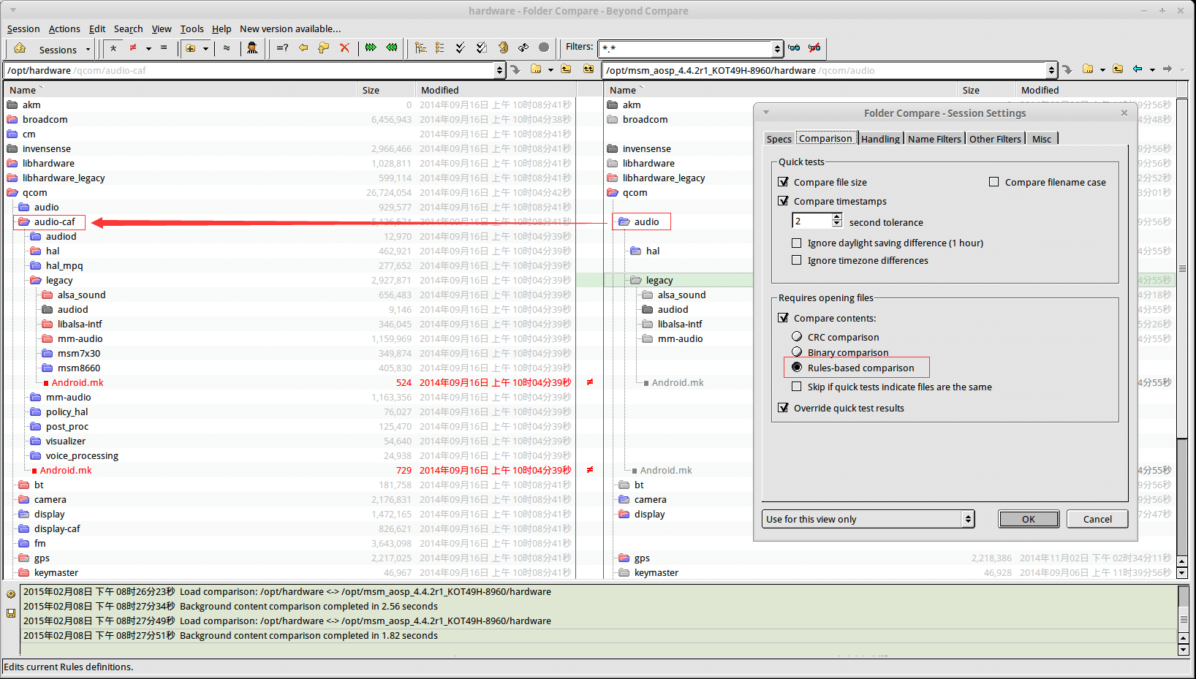Click the green left-pointing triple arrows icon

tap(392, 48)
